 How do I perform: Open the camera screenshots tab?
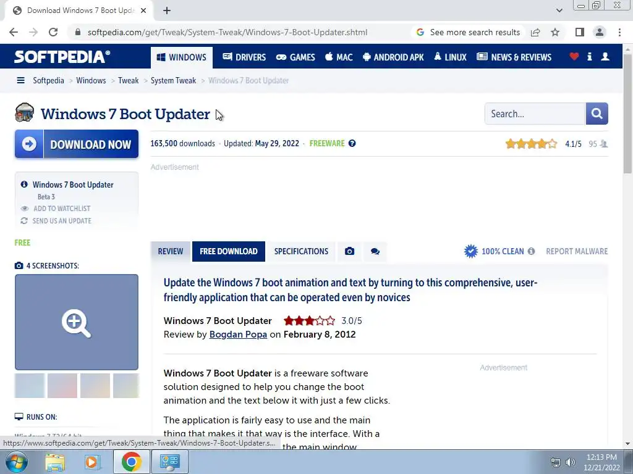point(350,252)
